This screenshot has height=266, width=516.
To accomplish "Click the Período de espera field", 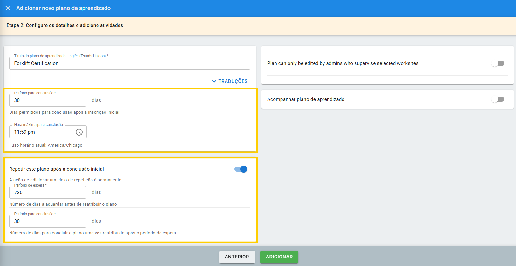I will pos(48,193).
